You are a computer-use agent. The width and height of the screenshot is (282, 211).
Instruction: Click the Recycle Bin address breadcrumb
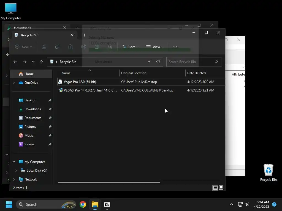(x=68, y=62)
